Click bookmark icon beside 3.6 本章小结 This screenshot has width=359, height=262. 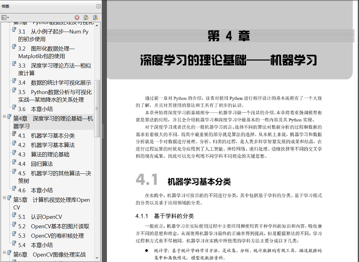(14, 107)
